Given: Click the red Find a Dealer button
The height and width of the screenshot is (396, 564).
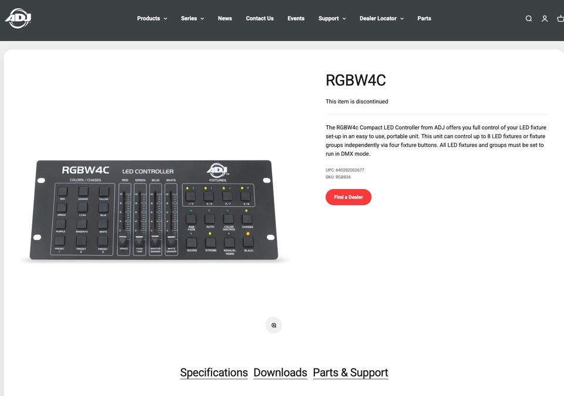Looking at the screenshot, I should click(348, 197).
